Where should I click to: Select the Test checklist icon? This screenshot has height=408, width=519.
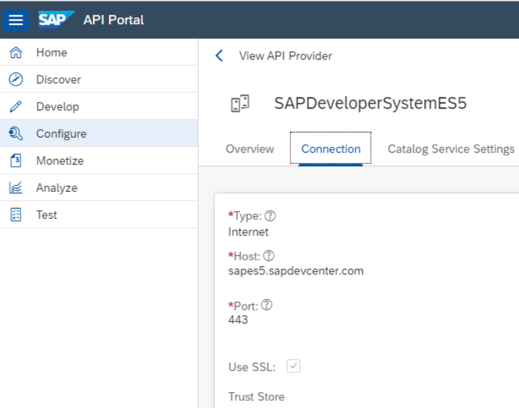16,215
